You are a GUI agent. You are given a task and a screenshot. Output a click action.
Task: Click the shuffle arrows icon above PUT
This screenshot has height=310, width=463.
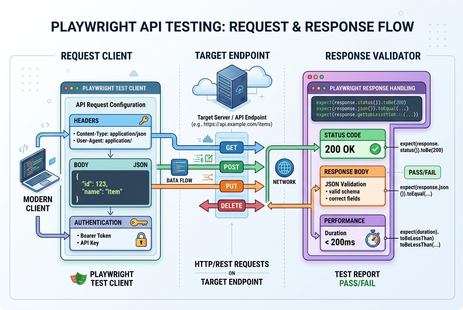208,177
